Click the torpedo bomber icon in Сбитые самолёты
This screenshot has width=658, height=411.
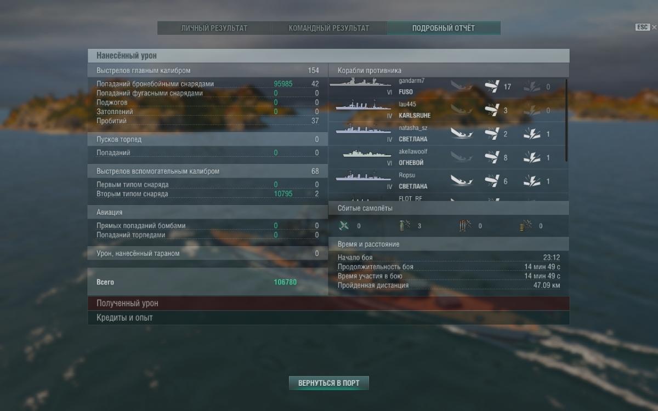click(465, 225)
